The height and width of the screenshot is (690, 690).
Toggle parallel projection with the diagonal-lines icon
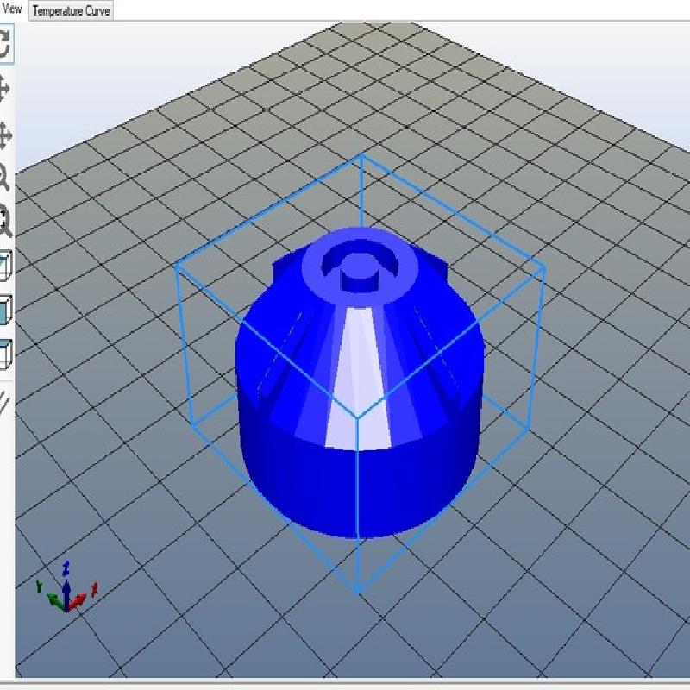pos(3,403)
